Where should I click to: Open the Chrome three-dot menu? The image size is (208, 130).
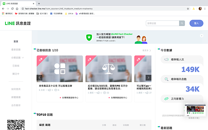click(x=205, y=9)
